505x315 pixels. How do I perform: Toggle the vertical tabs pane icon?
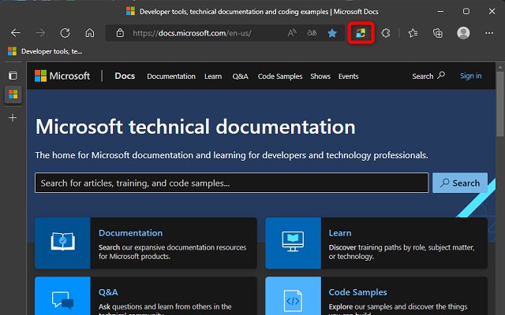click(x=13, y=76)
